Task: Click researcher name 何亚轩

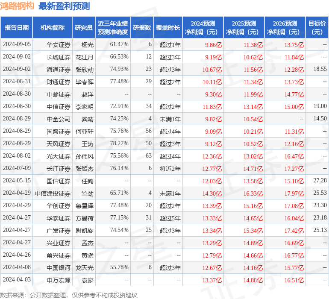Action: [x=85, y=132]
